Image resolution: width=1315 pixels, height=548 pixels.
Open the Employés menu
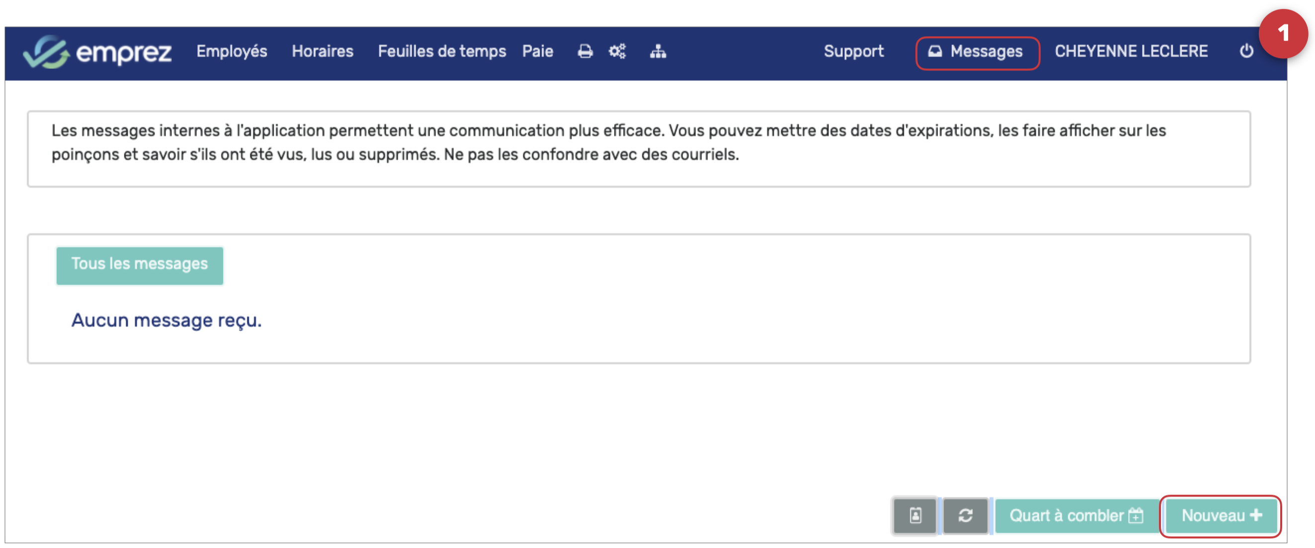coord(232,52)
